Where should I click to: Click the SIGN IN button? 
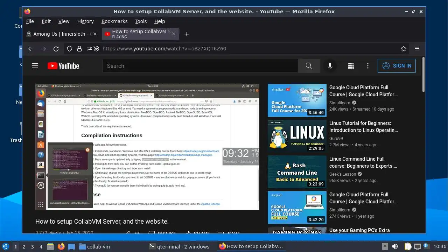click(x=397, y=66)
